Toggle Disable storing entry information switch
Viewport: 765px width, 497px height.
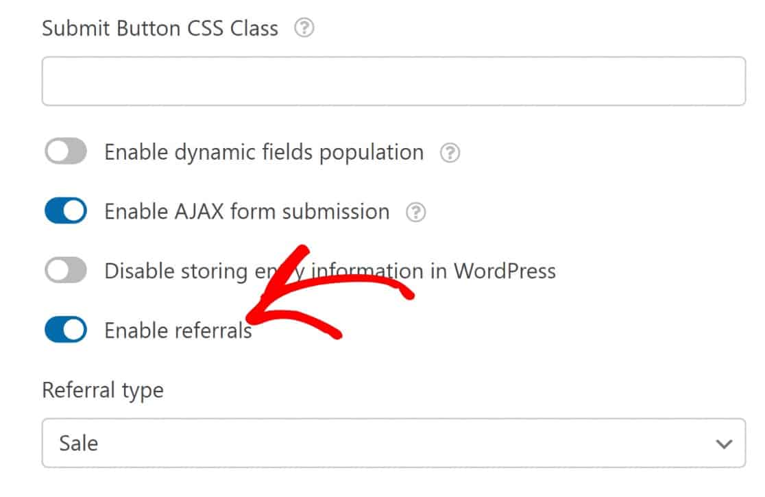(66, 270)
